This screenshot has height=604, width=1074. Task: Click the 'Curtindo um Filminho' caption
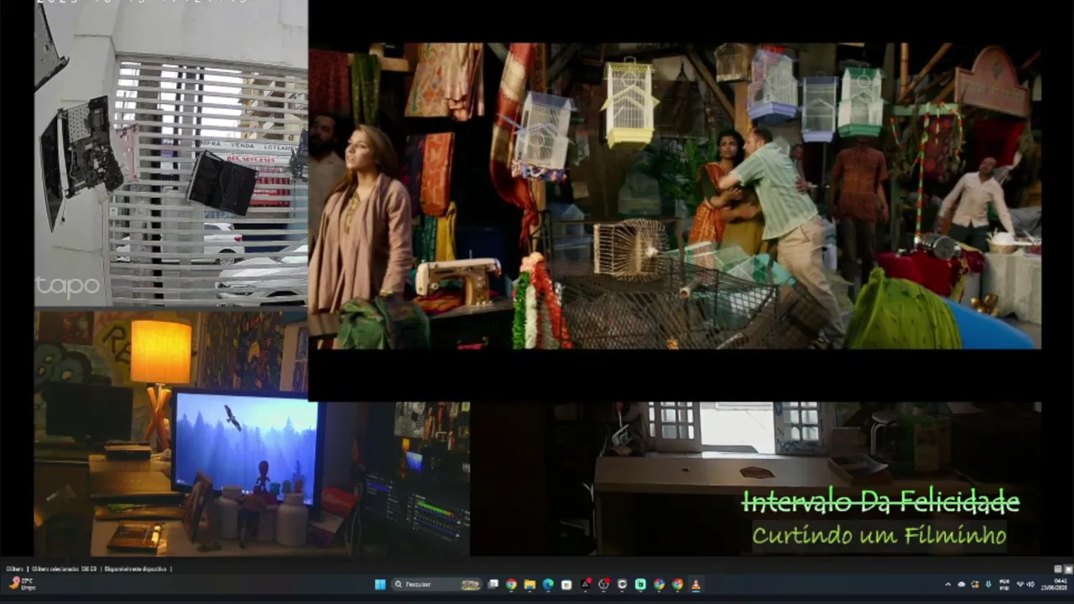coord(879,534)
